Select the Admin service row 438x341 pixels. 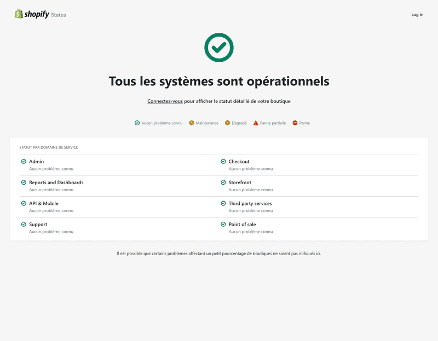coord(37,162)
